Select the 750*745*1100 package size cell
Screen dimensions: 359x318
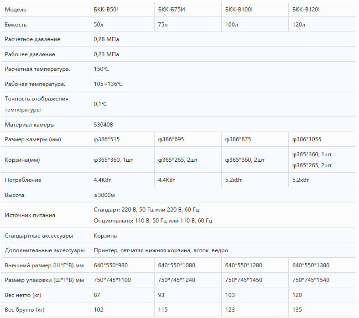122,280
